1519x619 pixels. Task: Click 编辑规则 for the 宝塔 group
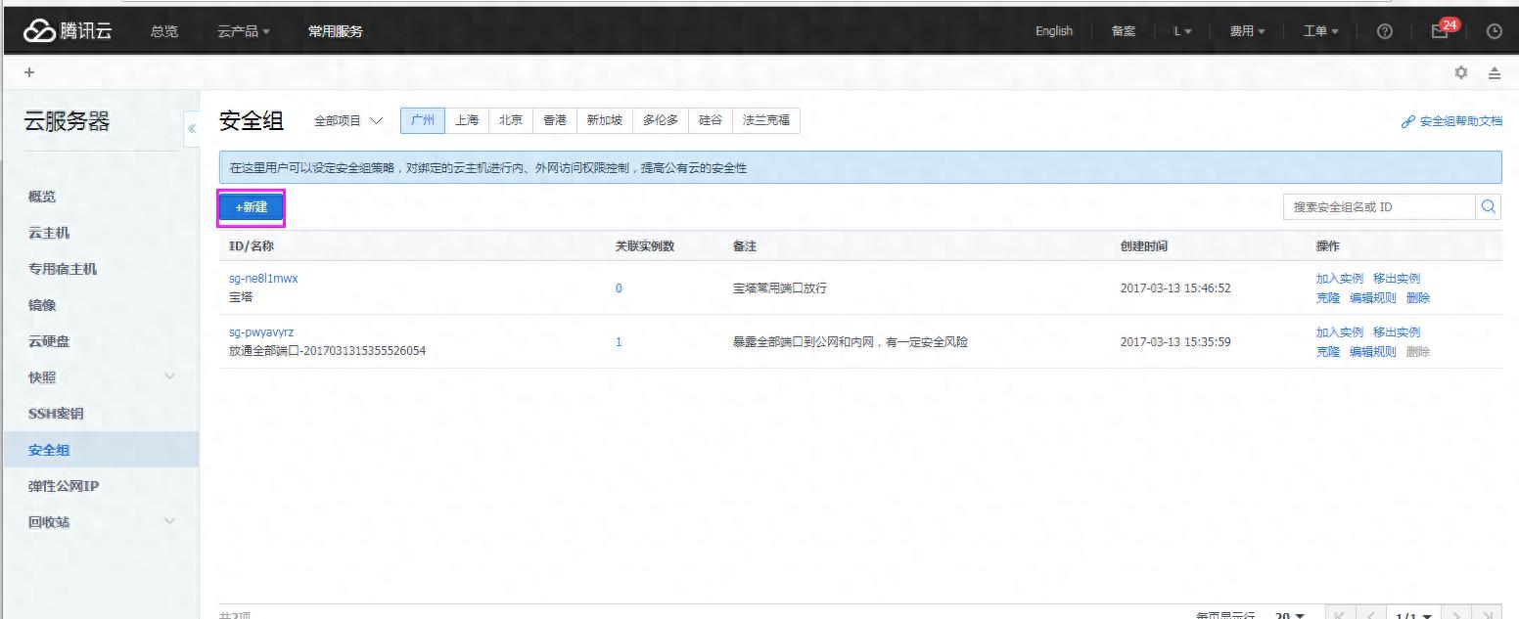(1372, 297)
